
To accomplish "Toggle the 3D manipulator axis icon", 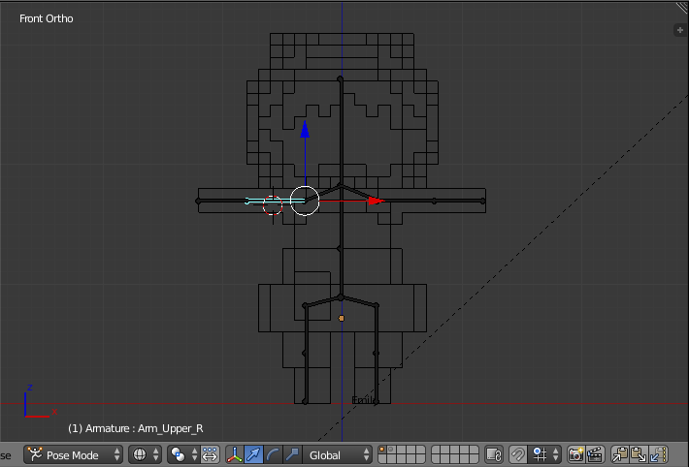I will pos(235,454).
